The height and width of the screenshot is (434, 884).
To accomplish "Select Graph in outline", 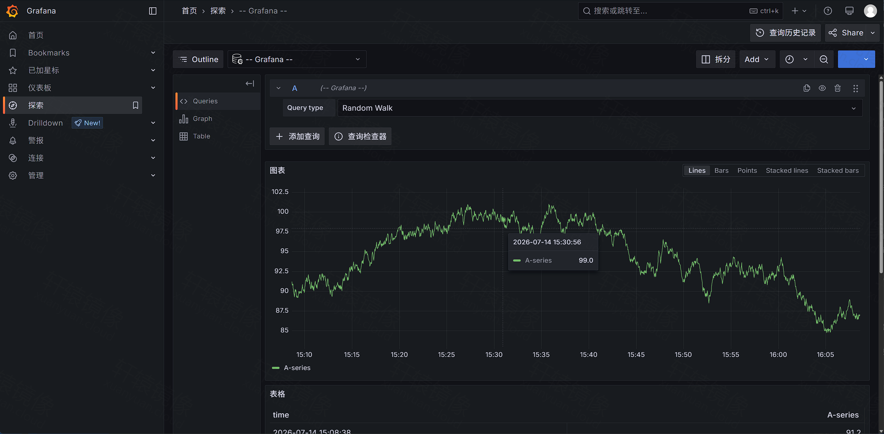I will tap(218, 119).
